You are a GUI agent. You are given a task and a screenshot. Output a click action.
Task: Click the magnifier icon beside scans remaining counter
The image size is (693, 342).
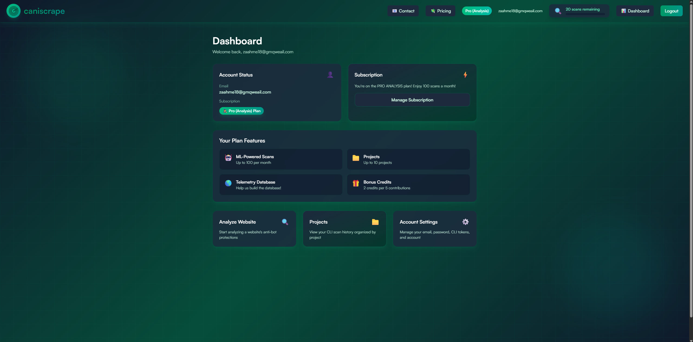558,11
